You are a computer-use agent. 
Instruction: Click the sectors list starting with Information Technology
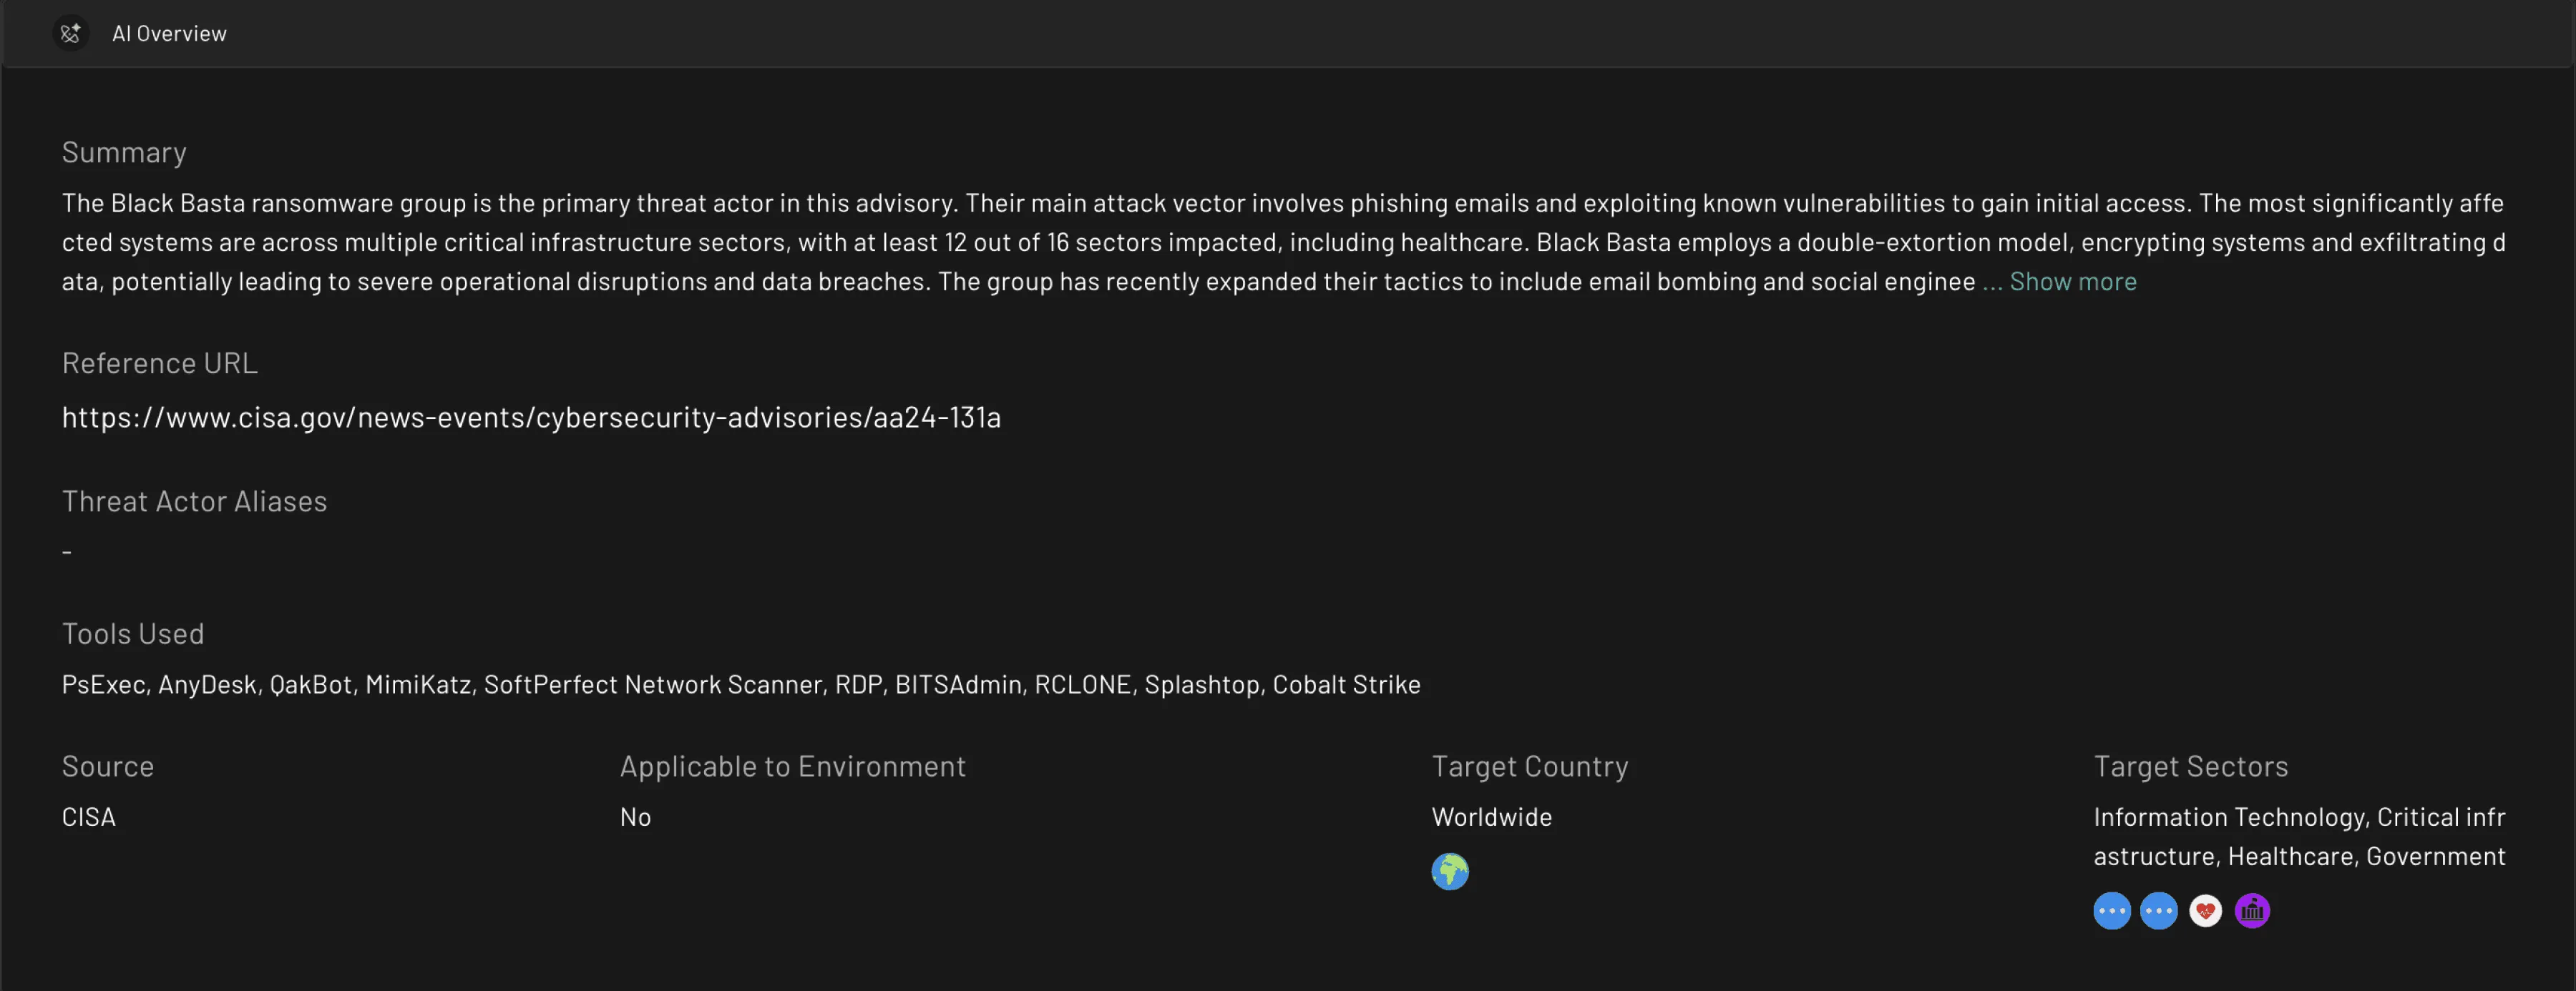(2300, 836)
